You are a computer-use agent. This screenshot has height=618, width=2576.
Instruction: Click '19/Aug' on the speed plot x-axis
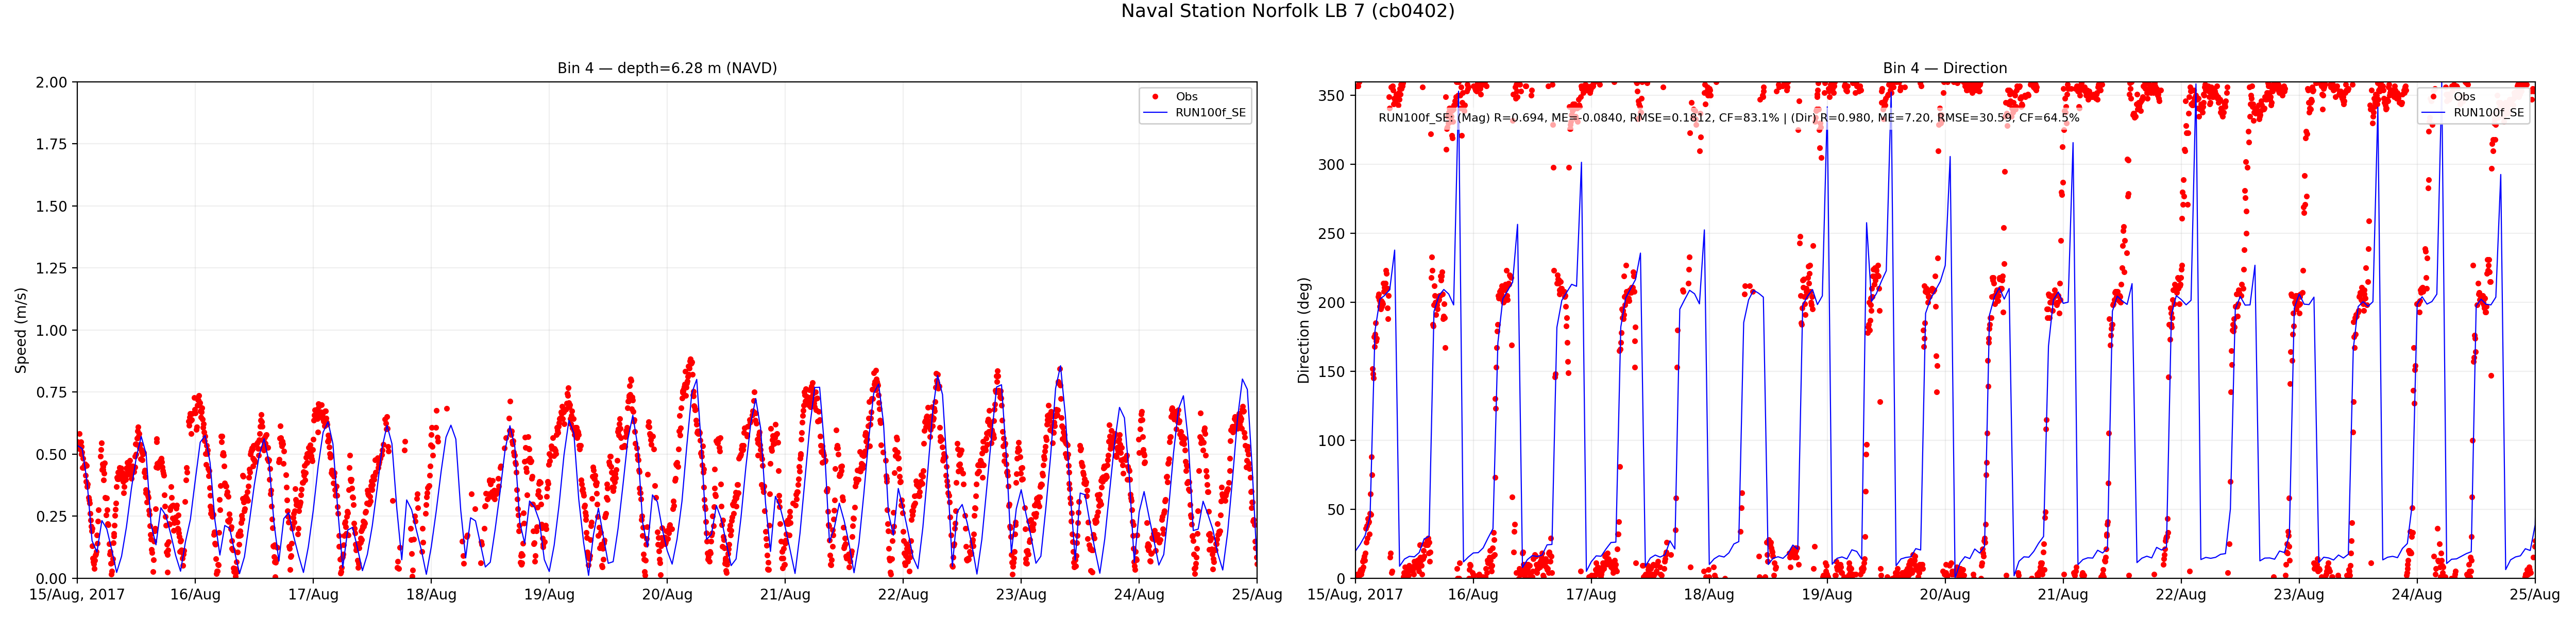coord(549,595)
